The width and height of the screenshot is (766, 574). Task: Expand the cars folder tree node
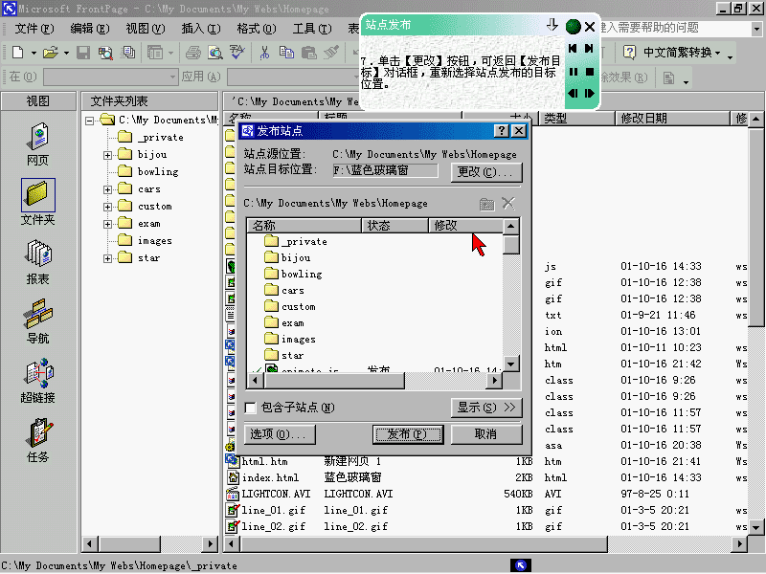tap(108, 189)
